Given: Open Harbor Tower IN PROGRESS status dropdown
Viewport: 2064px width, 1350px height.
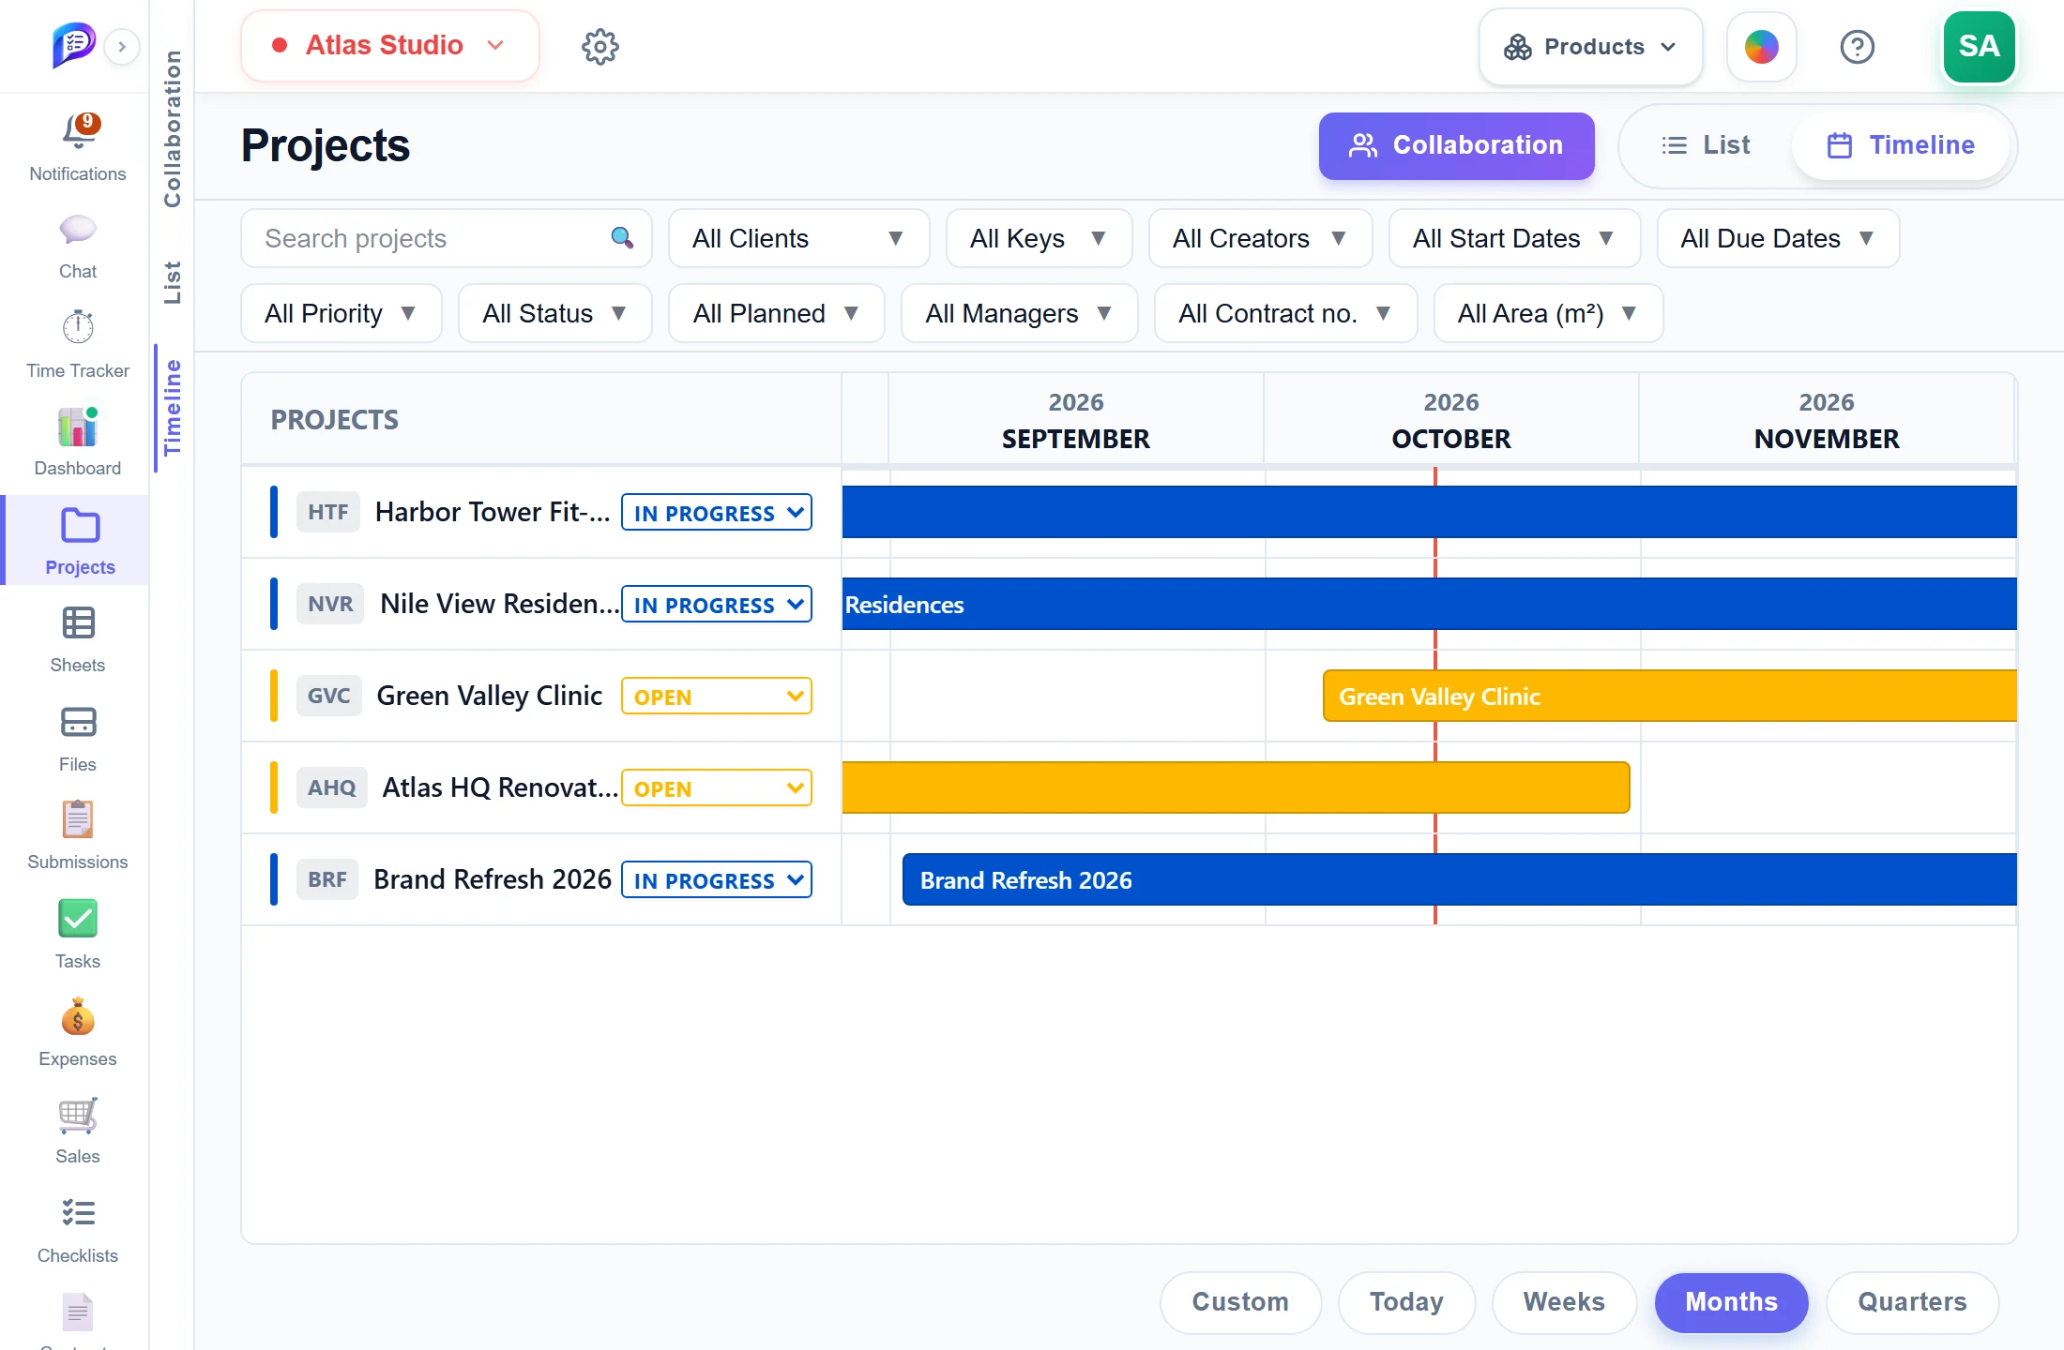Looking at the screenshot, I should pyautogui.click(x=717, y=513).
